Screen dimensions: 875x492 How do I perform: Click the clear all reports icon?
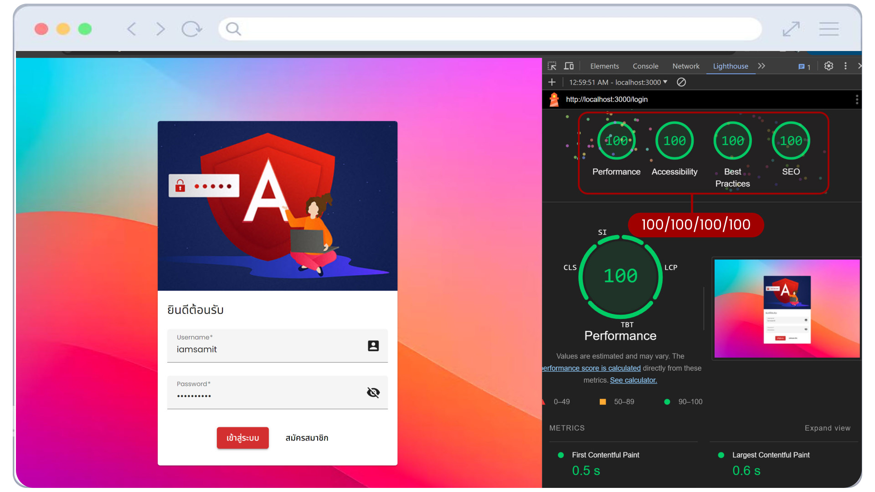click(681, 82)
